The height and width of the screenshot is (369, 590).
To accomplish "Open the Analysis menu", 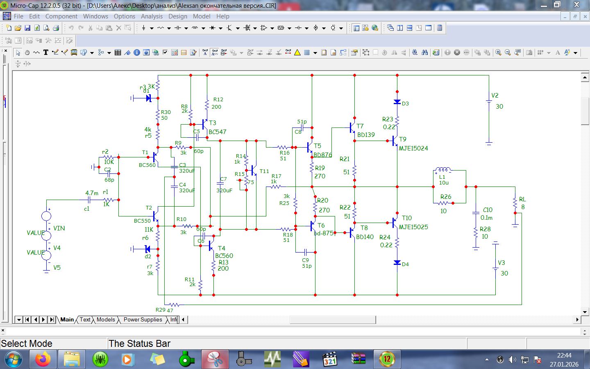I will click(x=152, y=16).
